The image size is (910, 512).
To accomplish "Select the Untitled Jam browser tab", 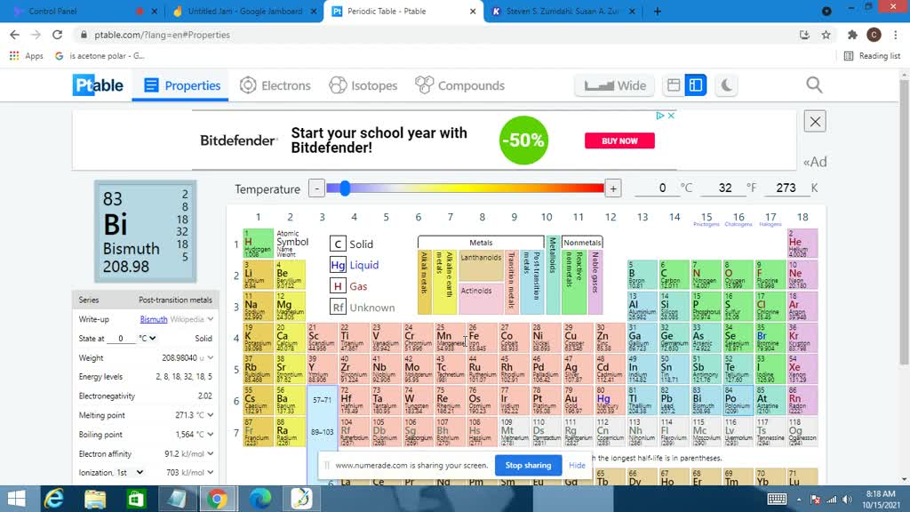I will (240, 12).
